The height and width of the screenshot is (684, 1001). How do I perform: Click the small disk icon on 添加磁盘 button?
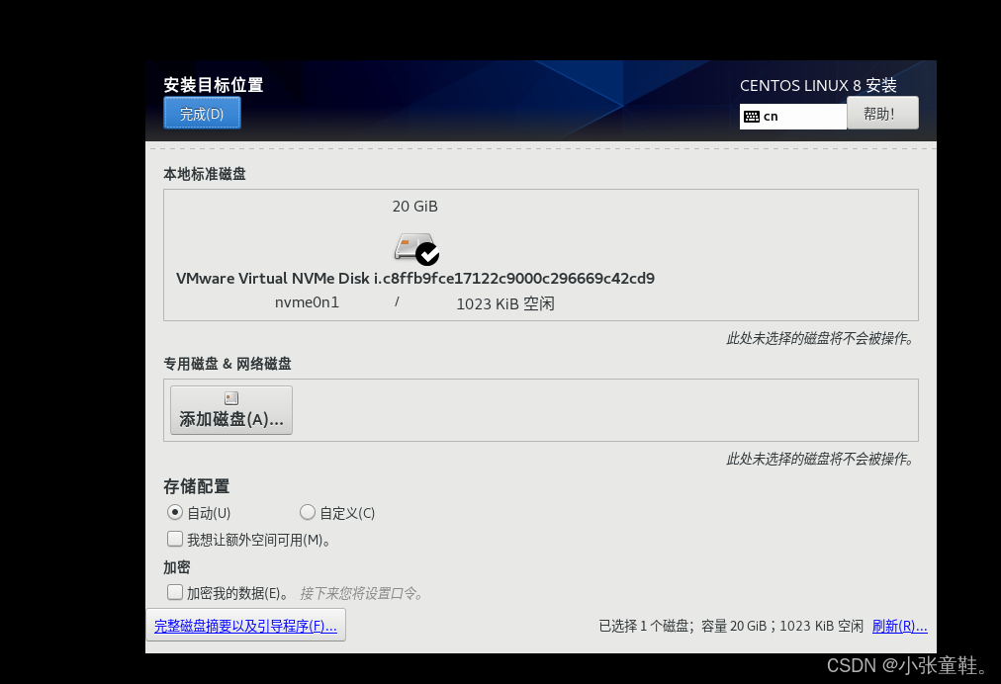(x=230, y=397)
